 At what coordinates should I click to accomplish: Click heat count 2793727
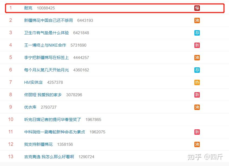[x=49, y=107]
